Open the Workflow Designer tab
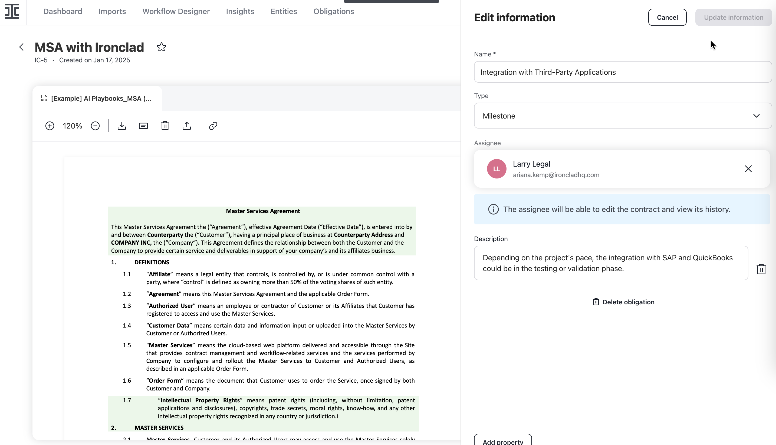 (x=176, y=11)
